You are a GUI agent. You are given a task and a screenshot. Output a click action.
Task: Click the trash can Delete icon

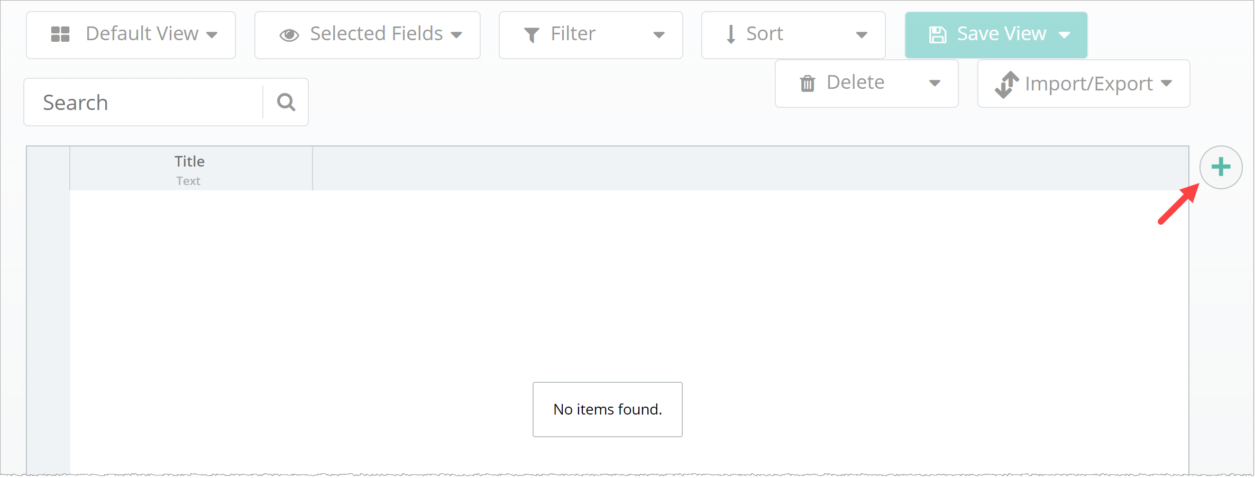[x=808, y=84]
